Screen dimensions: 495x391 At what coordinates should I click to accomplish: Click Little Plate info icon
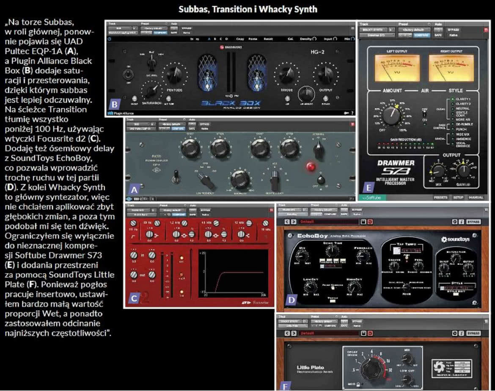461,333
